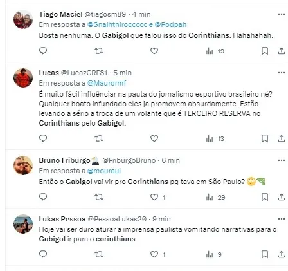Retweet Lucas's tweet about jornalismo esportivo
This screenshot has width=288, height=271.
pyautogui.click(x=99, y=138)
